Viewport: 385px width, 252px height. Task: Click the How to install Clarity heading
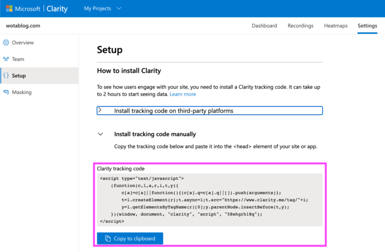click(129, 71)
